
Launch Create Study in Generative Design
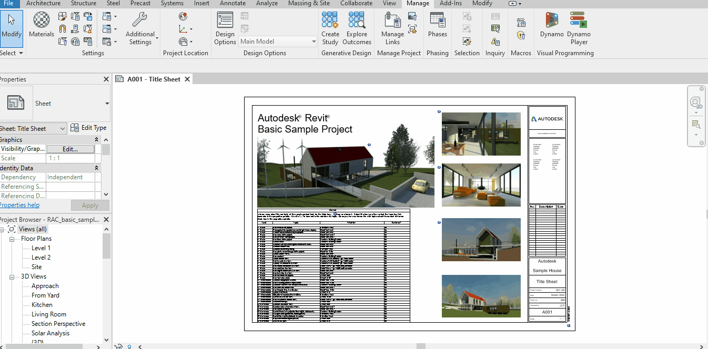pyautogui.click(x=330, y=28)
